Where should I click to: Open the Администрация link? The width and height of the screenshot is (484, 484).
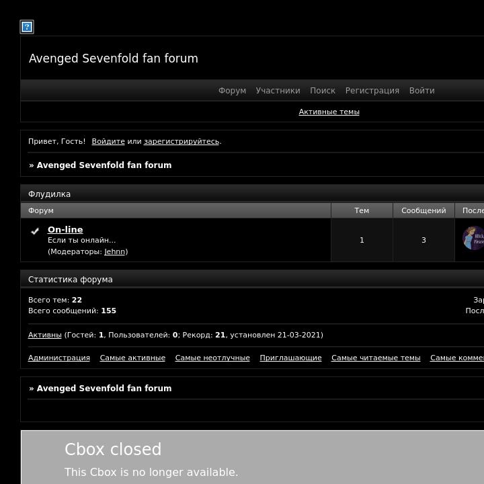click(x=59, y=358)
